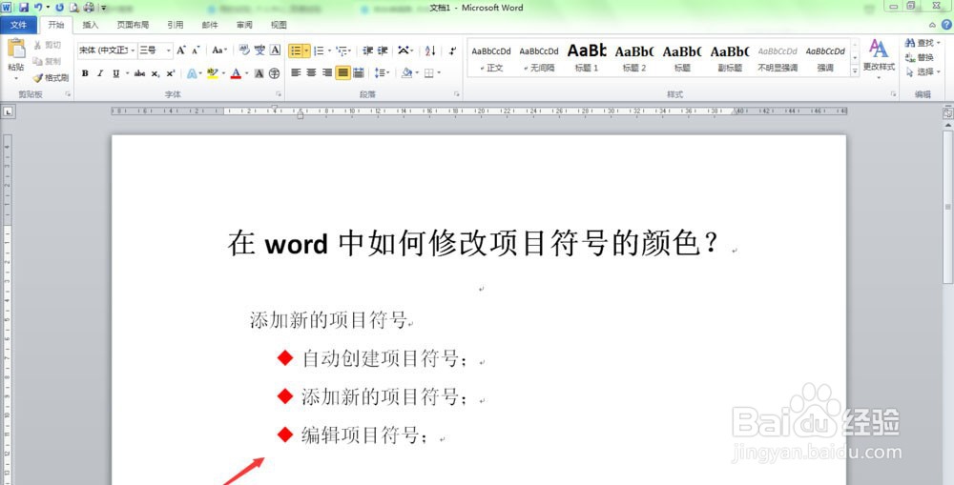Click the Print Preview icon in quick access toolbar
This screenshot has width=954, height=485.
74,8
